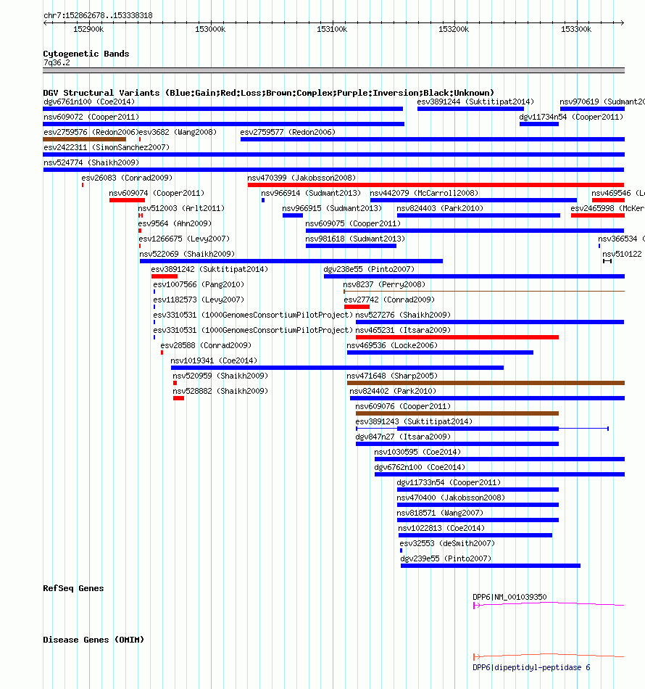Image resolution: width=645 pixels, height=689 pixels.
Task: Select nsv966914 (Sudmant2013) label
Action: point(311,193)
